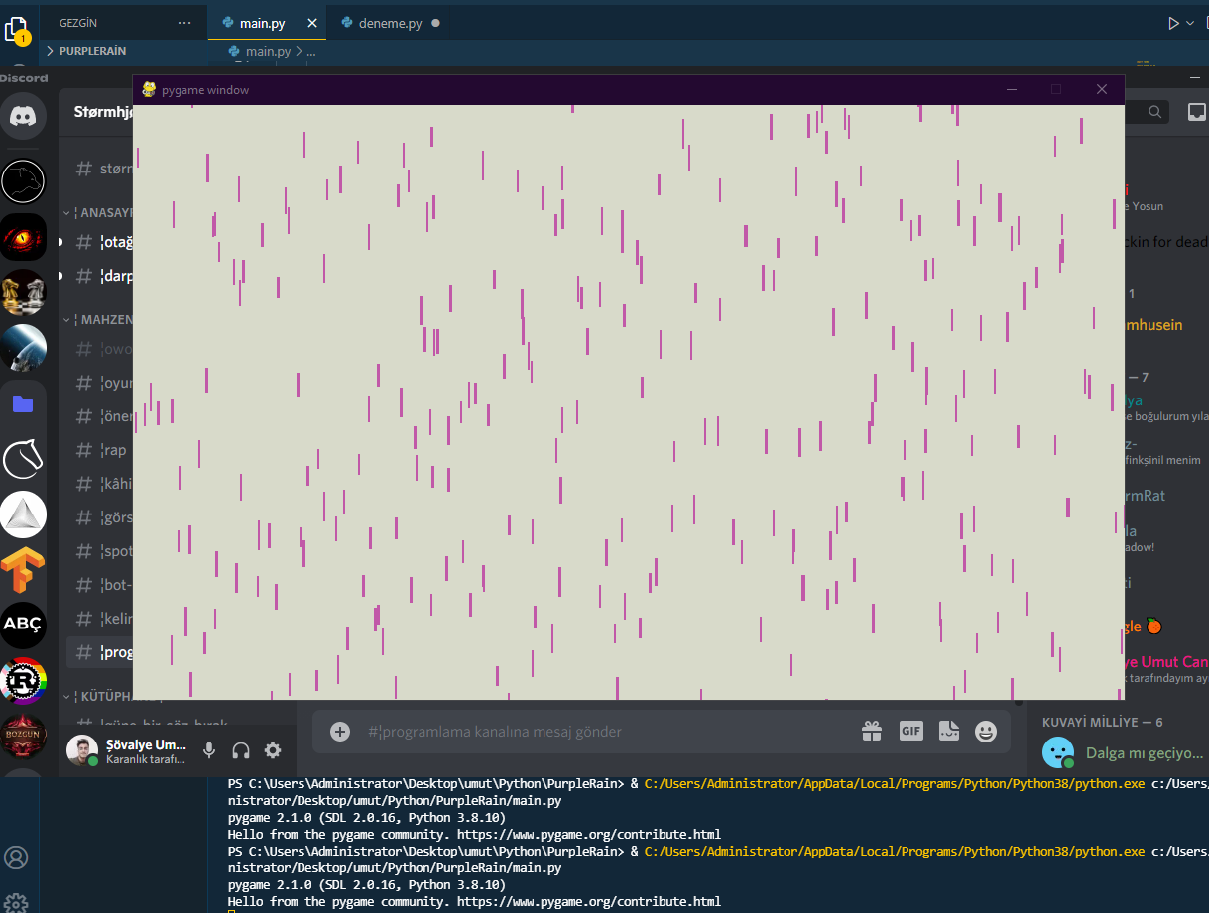Open the GIF picker
Screen dimensions: 1209x913
[911, 732]
